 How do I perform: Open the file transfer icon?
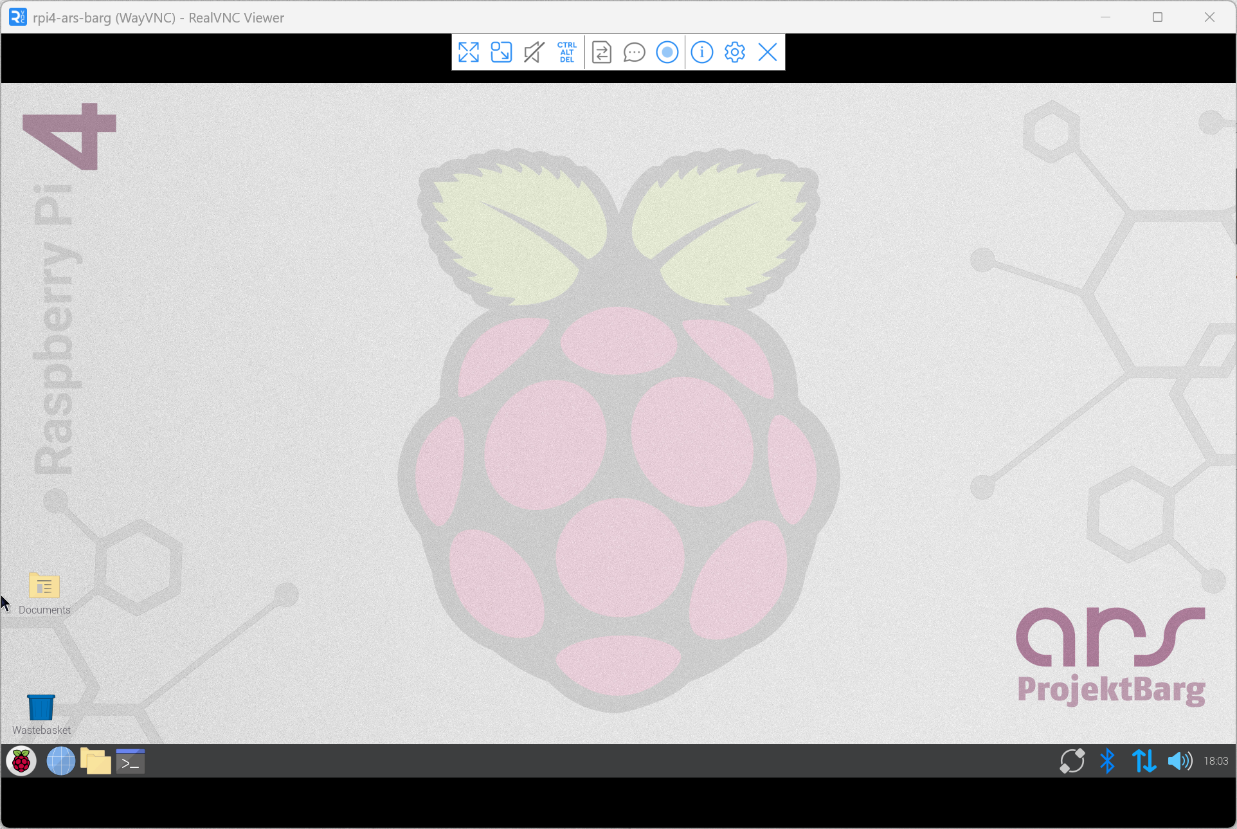coord(602,52)
